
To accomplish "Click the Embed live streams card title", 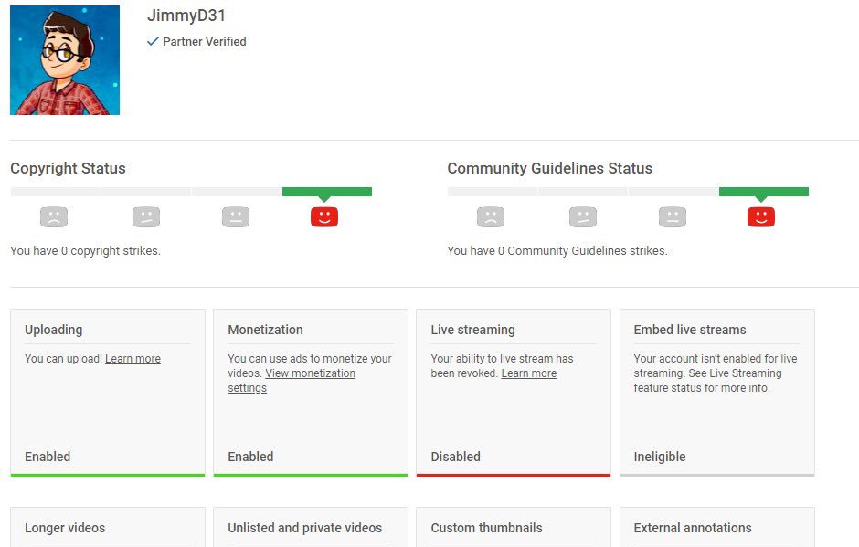I will click(x=690, y=330).
